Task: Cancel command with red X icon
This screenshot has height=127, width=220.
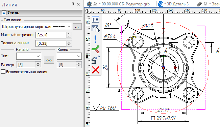Action: tap(96, 70)
